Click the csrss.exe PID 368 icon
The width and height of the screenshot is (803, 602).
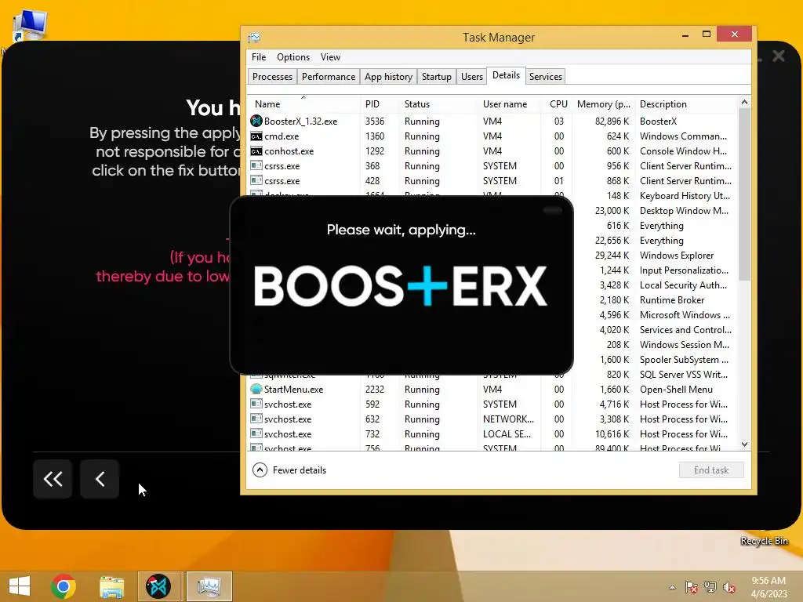pos(256,166)
